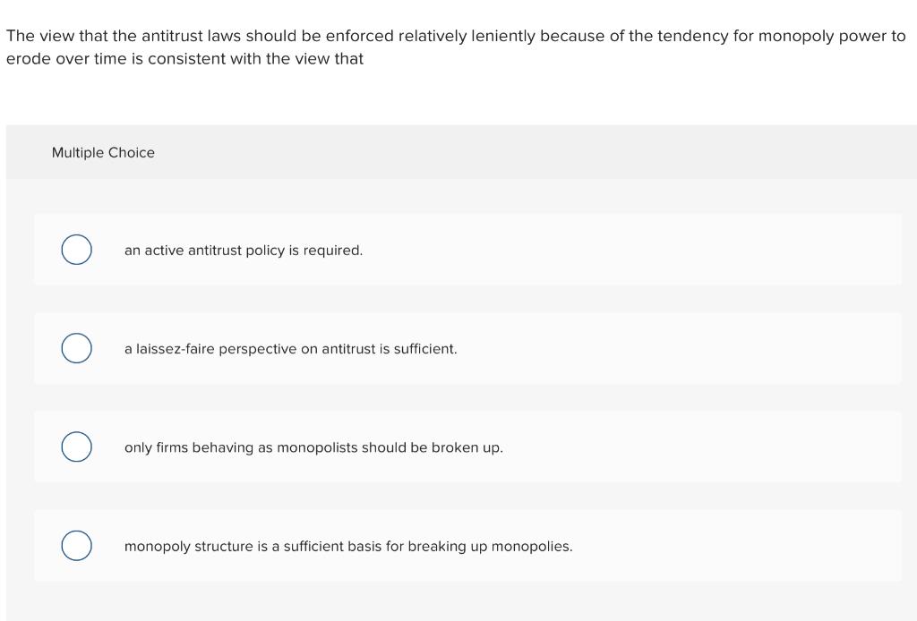Click the laissez-faire answer row
This screenshot has width=917, height=621.
coord(290,348)
